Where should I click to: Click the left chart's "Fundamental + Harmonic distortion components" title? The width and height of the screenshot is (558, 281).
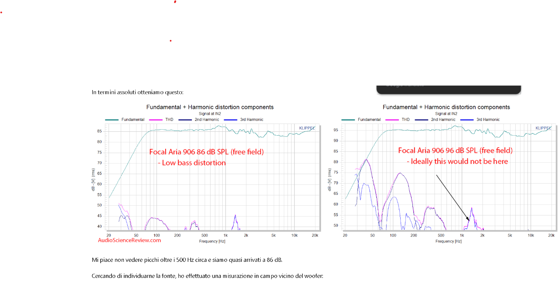[x=210, y=107]
